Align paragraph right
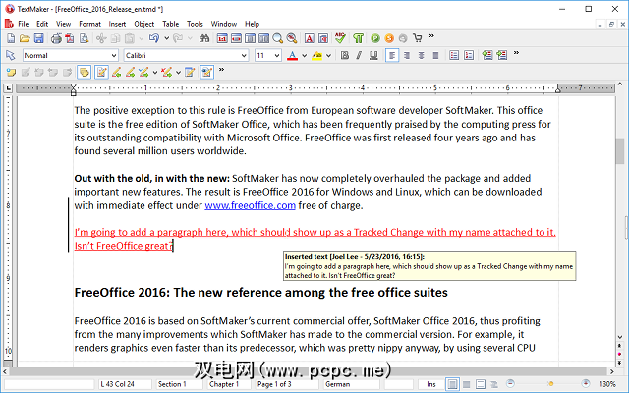This screenshot has height=393, width=629. coord(407,55)
